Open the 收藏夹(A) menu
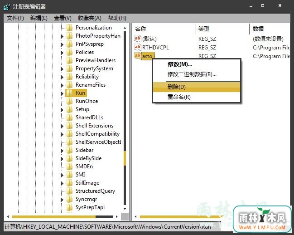Viewport: 294px width, 235px height. click(x=90, y=18)
